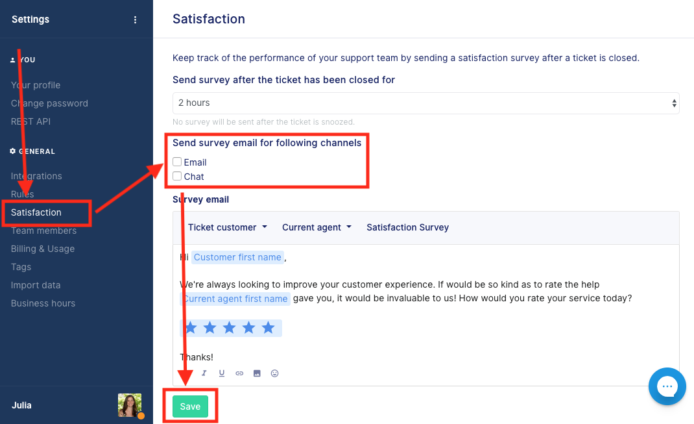This screenshot has width=694, height=424.
Task: Open Satisfaction in the settings sidebar
Action: [x=36, y=212]
